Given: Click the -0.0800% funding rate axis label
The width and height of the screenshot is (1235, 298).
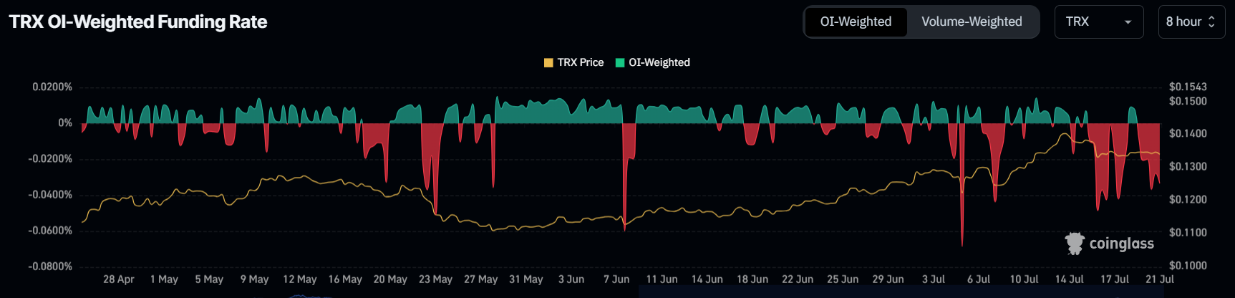Looking at the screenshot, I should click(50, 266).
